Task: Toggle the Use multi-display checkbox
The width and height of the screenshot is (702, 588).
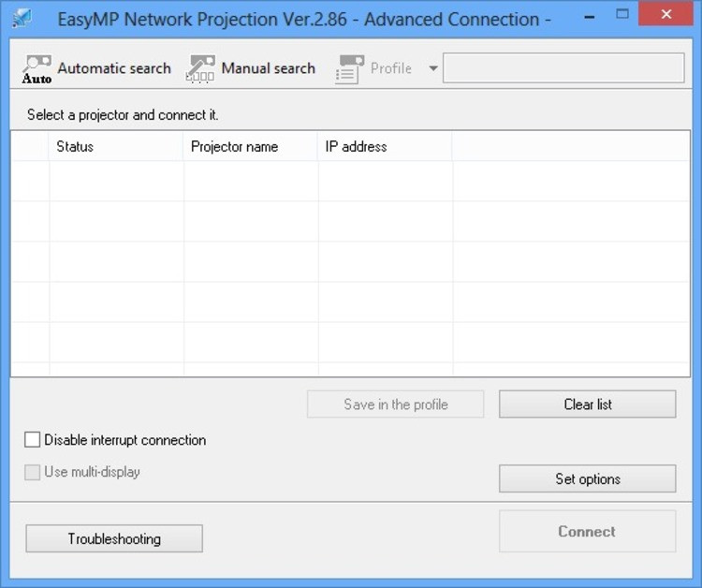Action: click(32, 472)
